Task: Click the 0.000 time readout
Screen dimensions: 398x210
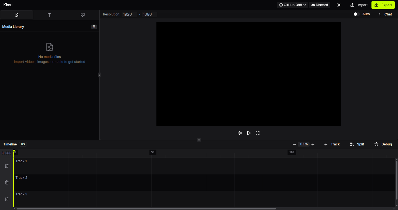Action: (6, 153)
